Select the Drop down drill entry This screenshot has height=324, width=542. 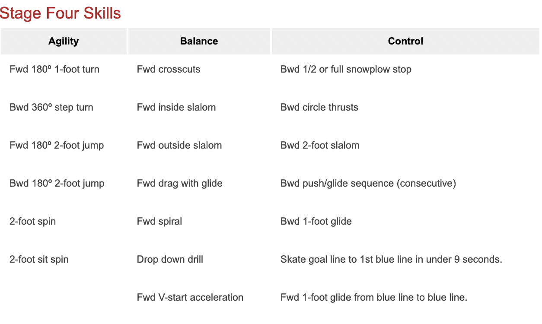[x=170, y=259]
